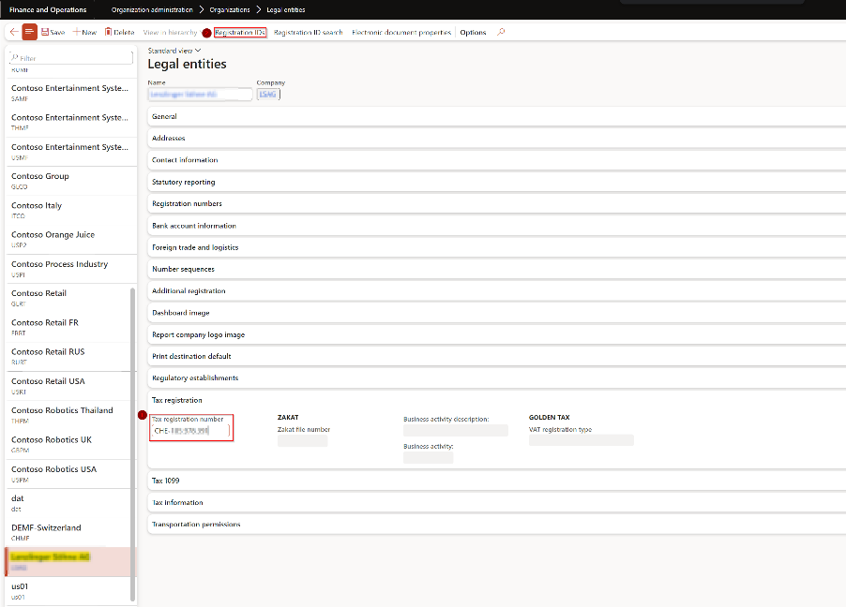Click Legal entities breadcrumb
The image size is (846, 607).
click(286, 9)
